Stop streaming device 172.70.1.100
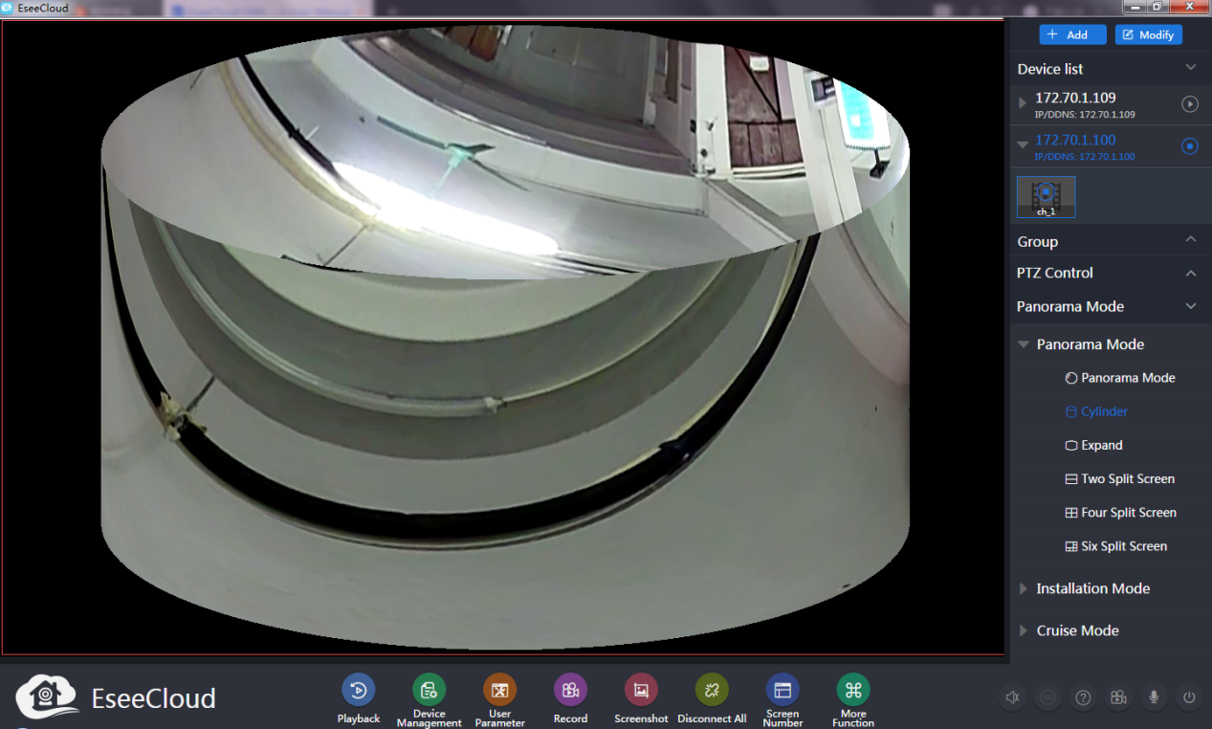 point(1189,146)
